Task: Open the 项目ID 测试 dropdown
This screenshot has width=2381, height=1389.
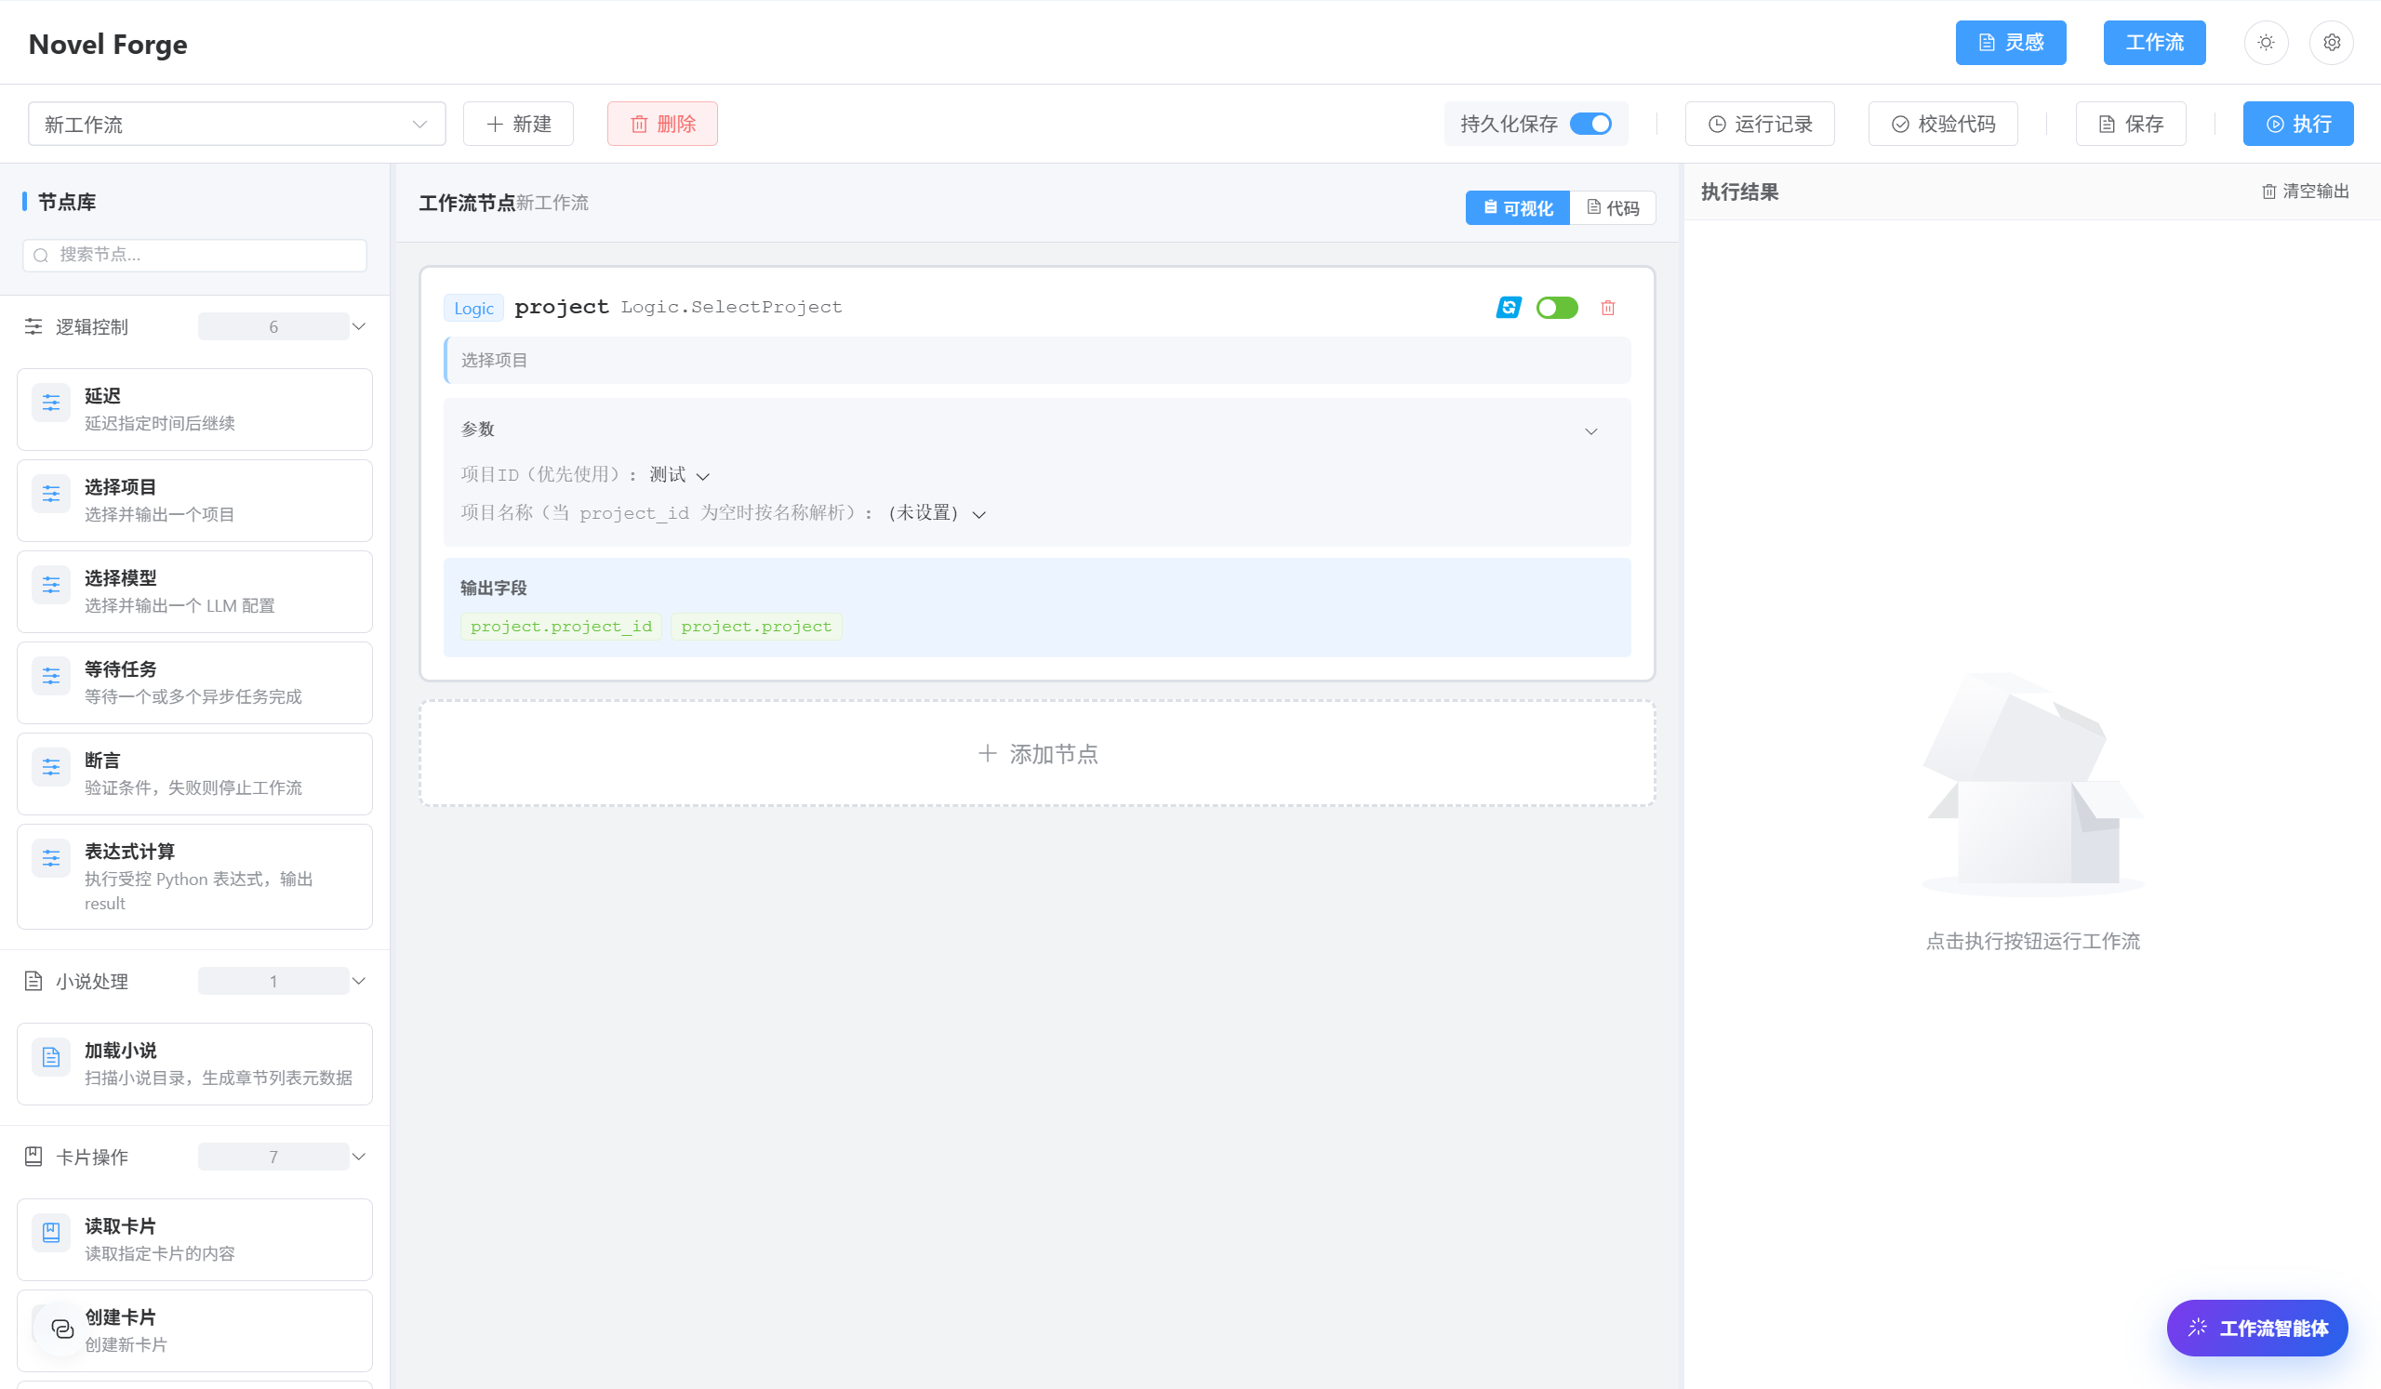Action: [678, 475]
